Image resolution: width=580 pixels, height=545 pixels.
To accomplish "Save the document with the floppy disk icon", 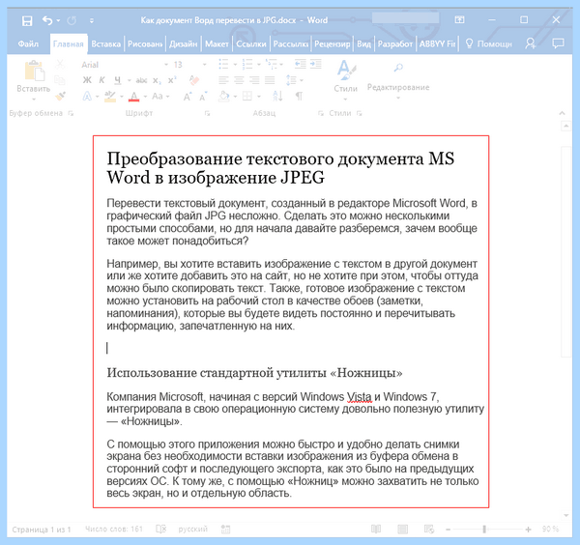I will (27, 20).
